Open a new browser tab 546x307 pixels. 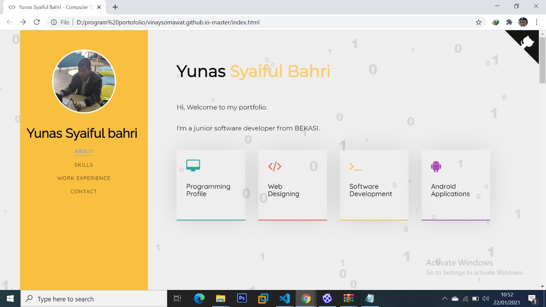115,7
